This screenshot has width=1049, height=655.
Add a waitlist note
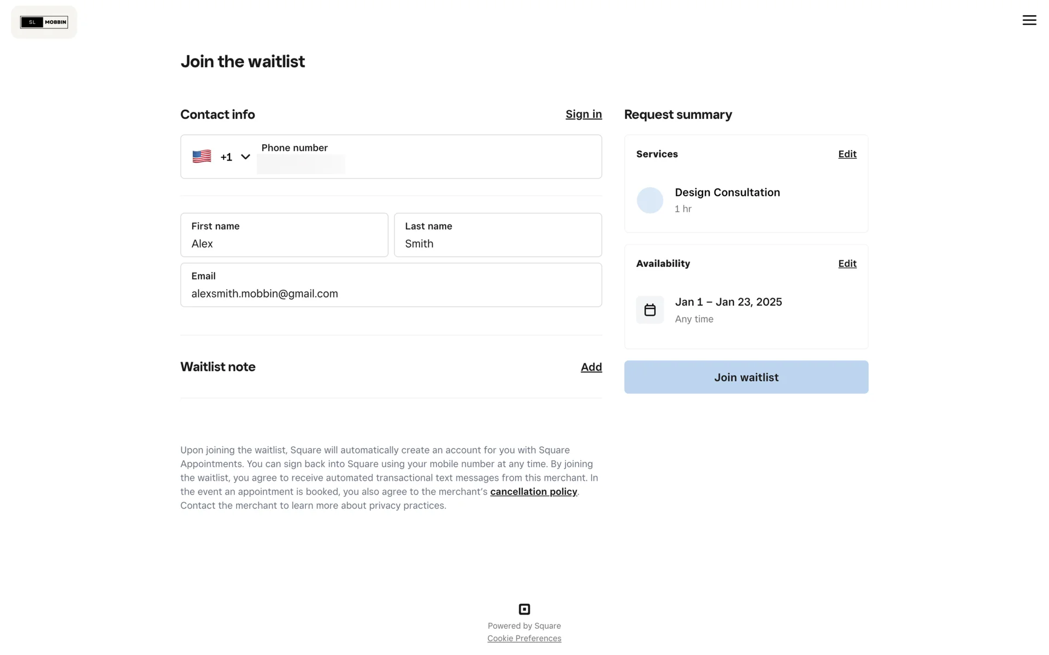(591, 367)
